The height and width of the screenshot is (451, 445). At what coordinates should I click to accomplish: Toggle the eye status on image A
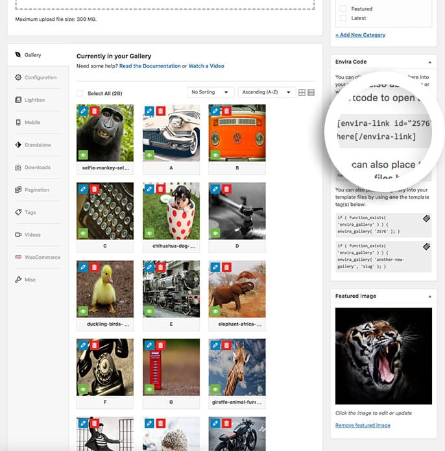click(x=149, y=155)
